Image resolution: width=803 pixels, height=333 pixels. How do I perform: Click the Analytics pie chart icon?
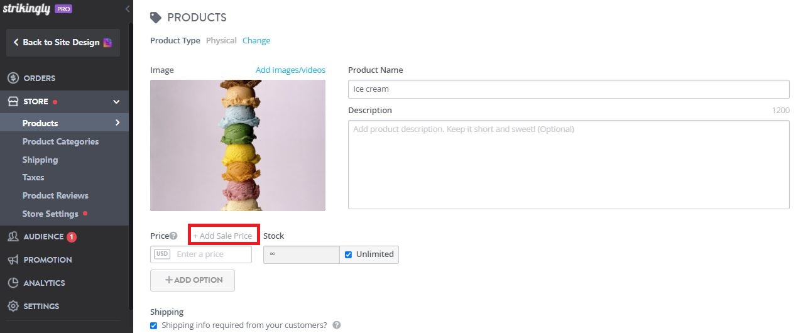click(13, 283)
